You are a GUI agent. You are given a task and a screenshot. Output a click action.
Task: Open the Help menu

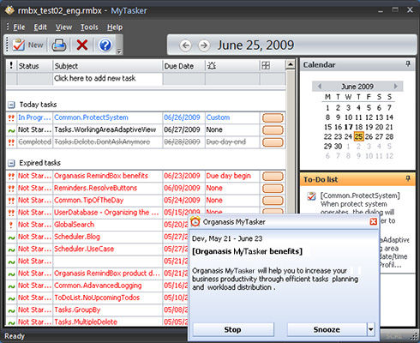tap(115, 27)
